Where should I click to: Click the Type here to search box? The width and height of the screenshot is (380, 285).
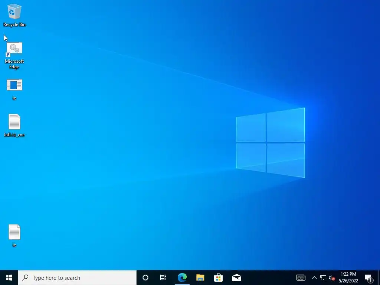point(77,278)
